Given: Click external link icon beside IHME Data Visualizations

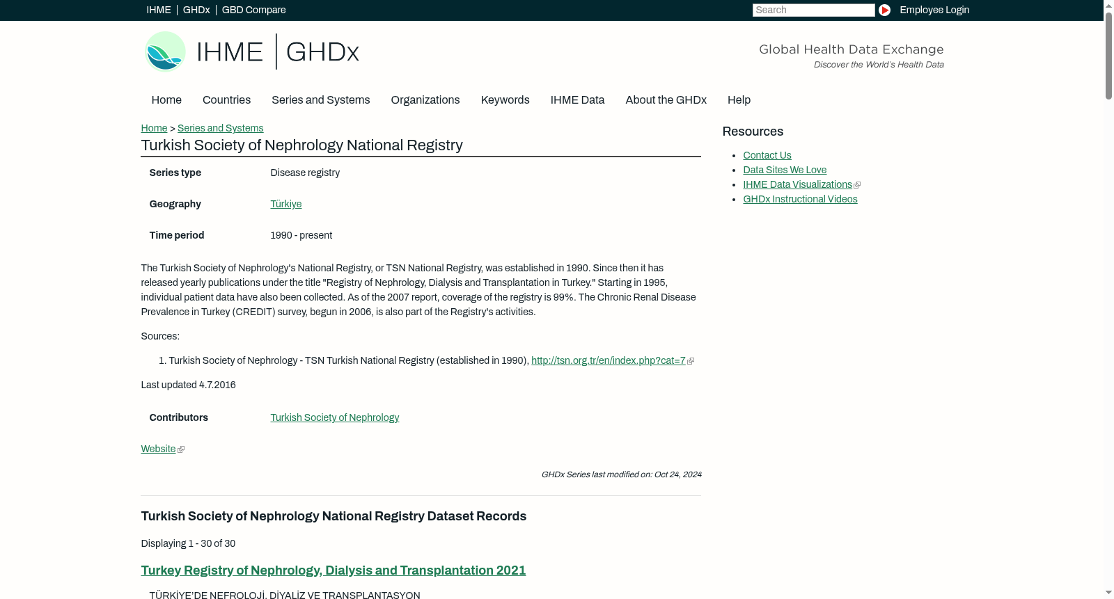Looking at the screenshot, I should (x=857, y=185).
